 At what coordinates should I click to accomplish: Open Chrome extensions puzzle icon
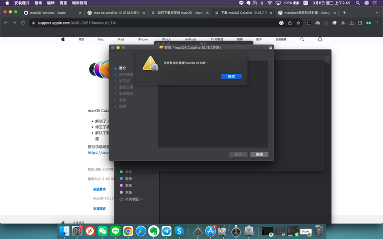coord(343,23)
